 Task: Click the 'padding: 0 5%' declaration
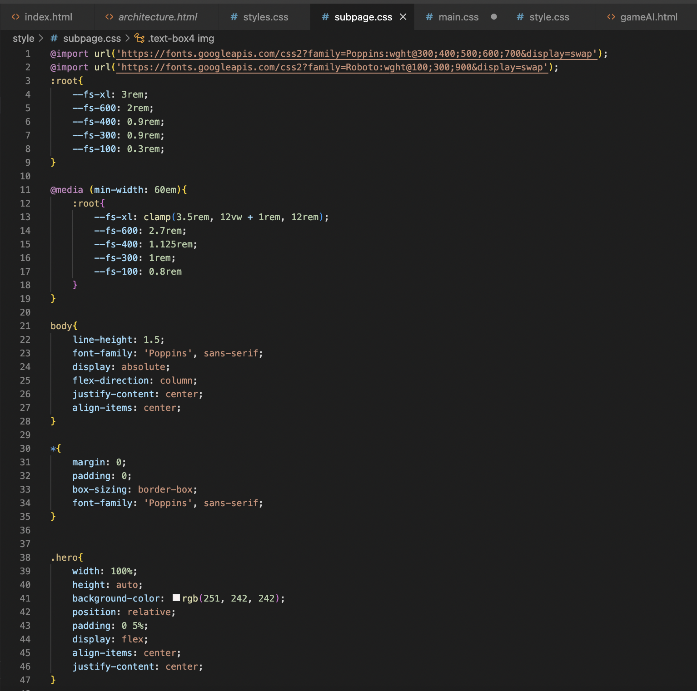110,626
